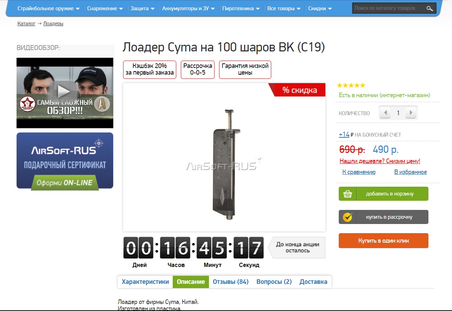Image resolution: width=452 pixels, height=311 pixels.
Task: Click the five-star product rating
Action: point(351,85)
